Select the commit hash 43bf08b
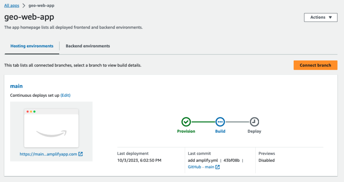 [231, 160]
